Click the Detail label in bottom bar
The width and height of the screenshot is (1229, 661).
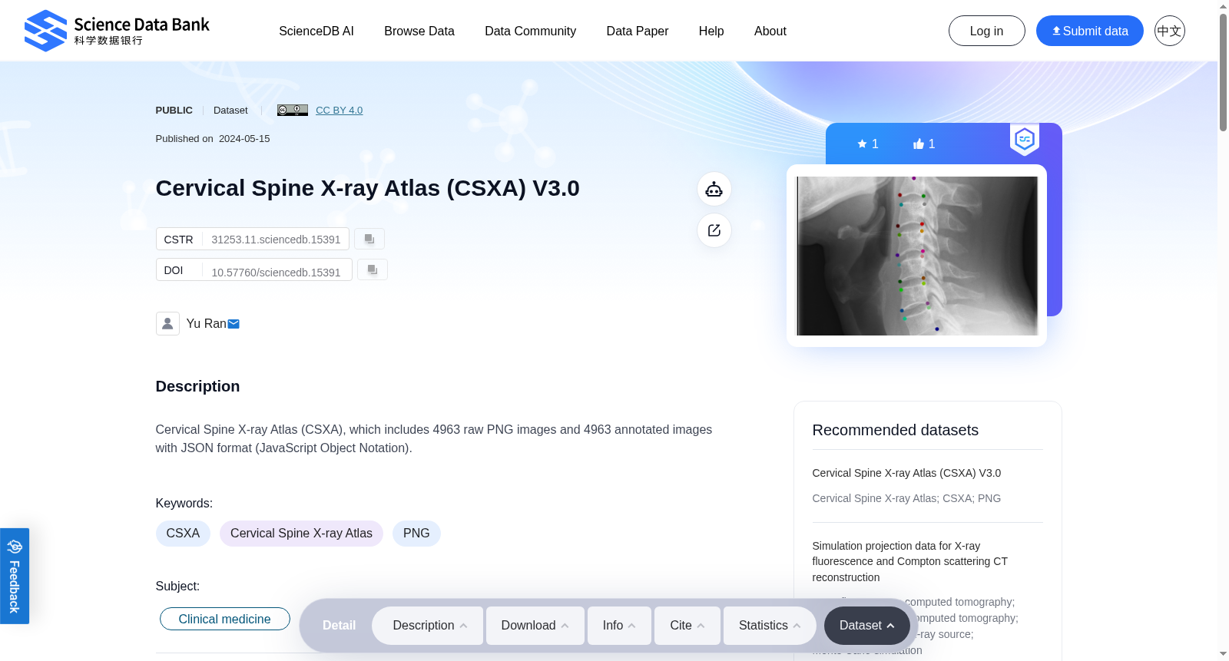tap(339, 626)
